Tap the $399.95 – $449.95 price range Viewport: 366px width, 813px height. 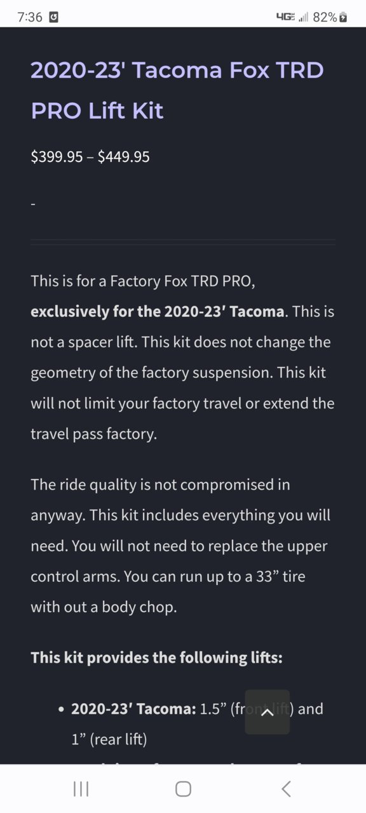90,156
